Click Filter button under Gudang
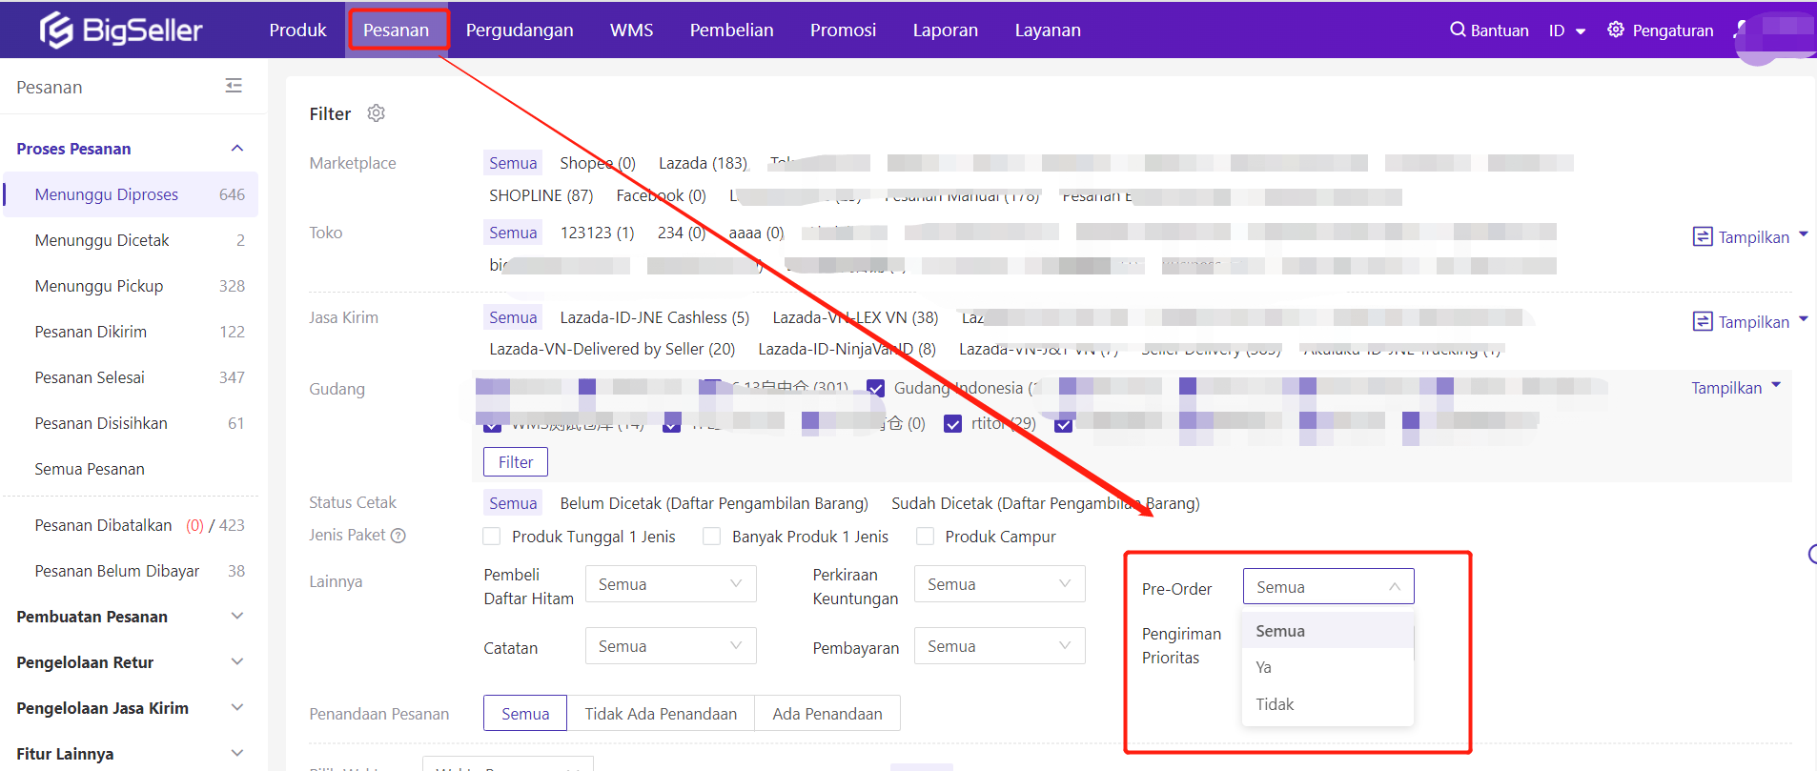 click(x=515, y=462)
